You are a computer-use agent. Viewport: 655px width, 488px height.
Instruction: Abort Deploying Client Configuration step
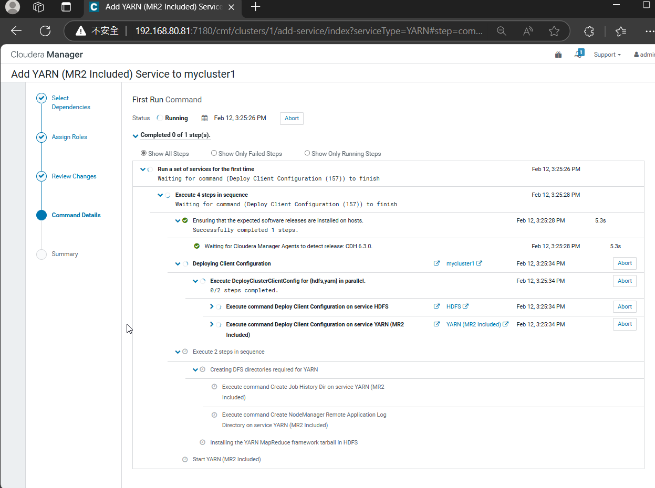pos(625,263)
